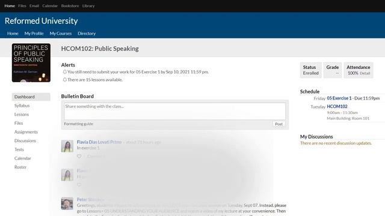Viewport: 385px width, 216px height.
Task: Open Discussions in the course sidebar
Action: (x=25, y=141)
